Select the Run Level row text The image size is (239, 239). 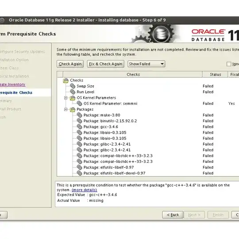coord(85,92)
